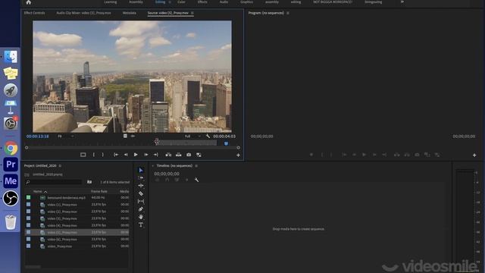Viewport: 485px width, 273px height.
Task: Go to In point in Source monitor
Action: [116, 155]
